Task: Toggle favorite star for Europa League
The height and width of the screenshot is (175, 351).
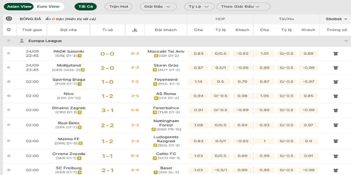Action: click(9, 41)
